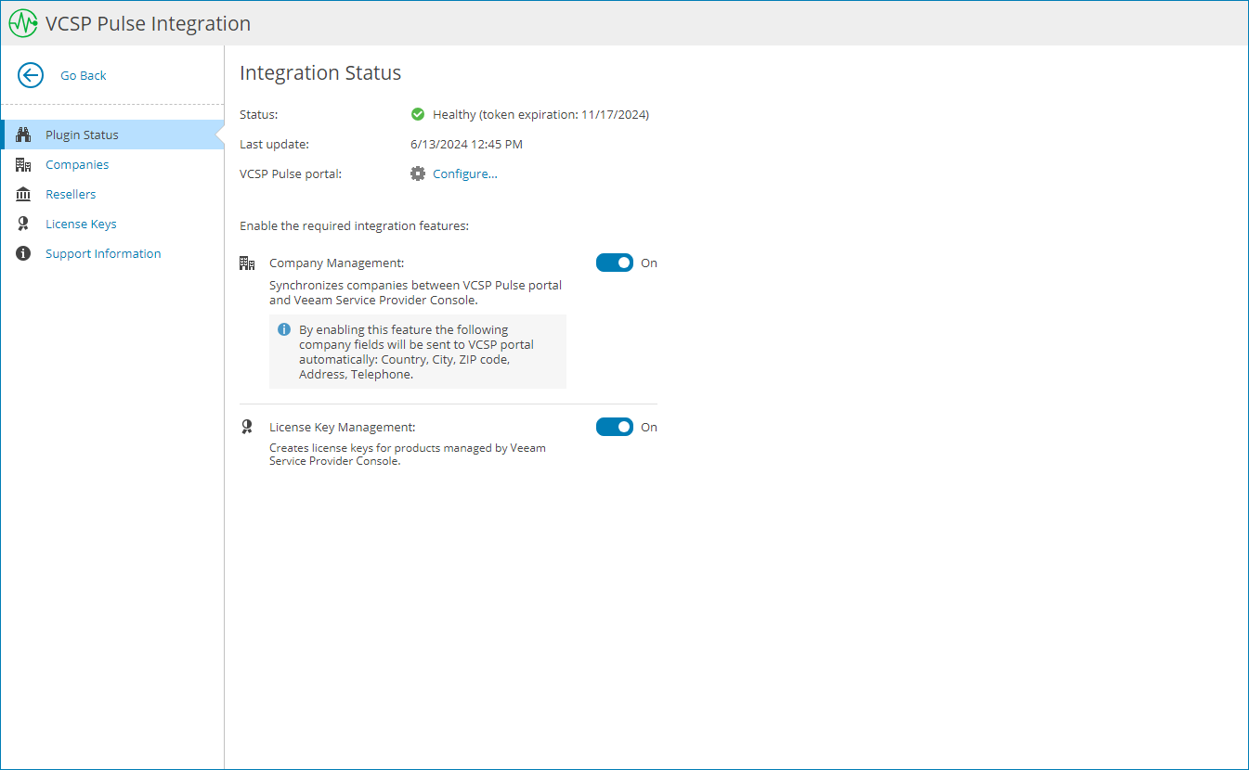Click the Company Management building icon
The height and width of the screenshot is (770, 1249).
[x=247, y=263]
